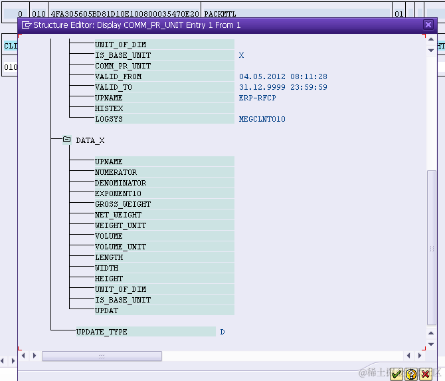Open the help question mark button
Viewport: 445px width, 381px height.
tap(411, 374)
